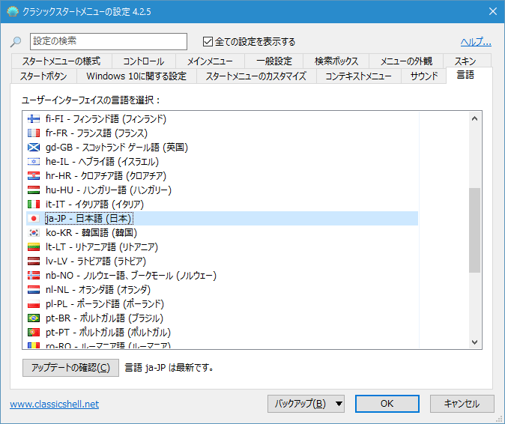Switch to the コントロール tab

[x=144, y=61]
